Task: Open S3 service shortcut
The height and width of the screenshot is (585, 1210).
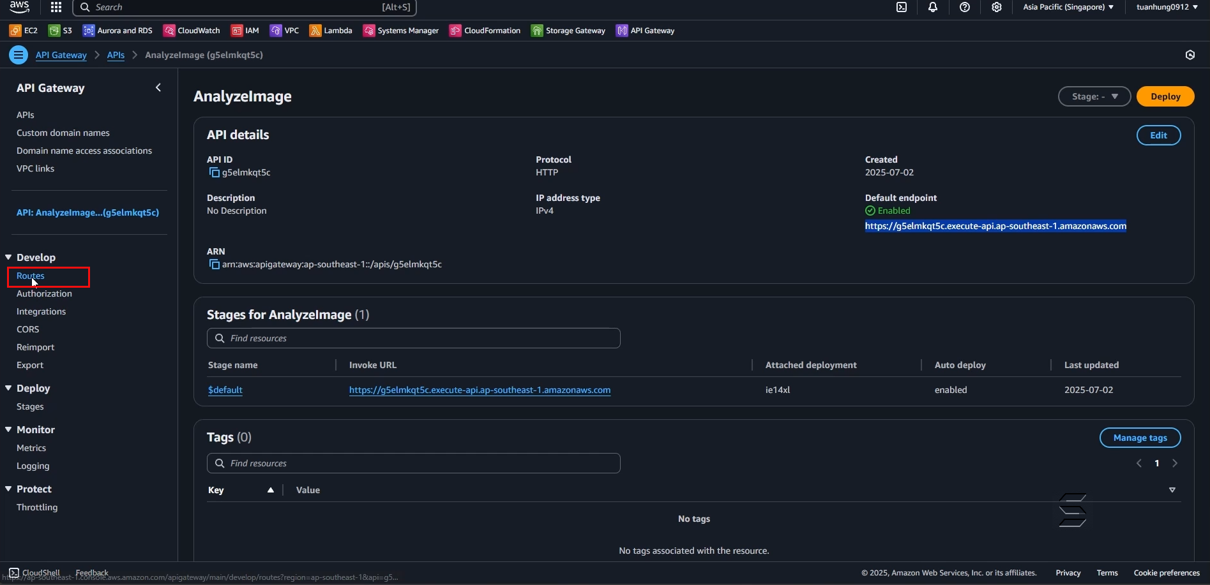Action: [x=60, y=31]
